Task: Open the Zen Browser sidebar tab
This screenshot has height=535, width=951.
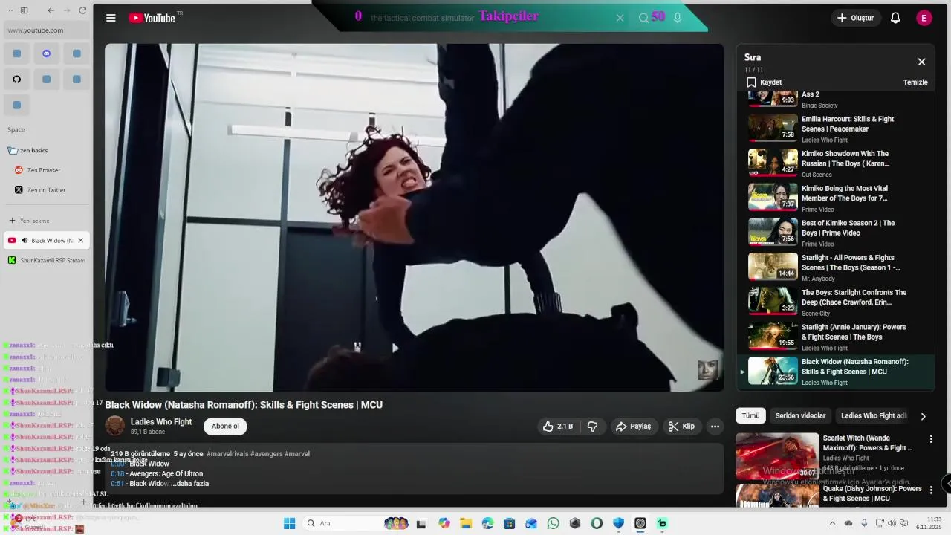Action: coord(46,170)
